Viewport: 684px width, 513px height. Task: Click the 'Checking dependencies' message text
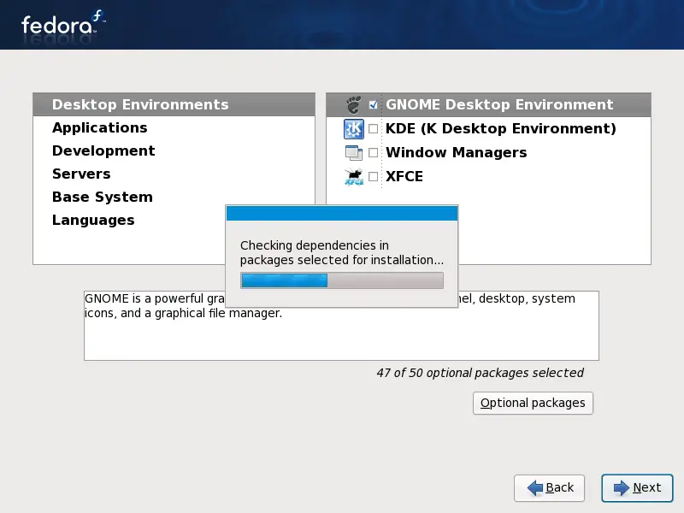coord(341,252)
